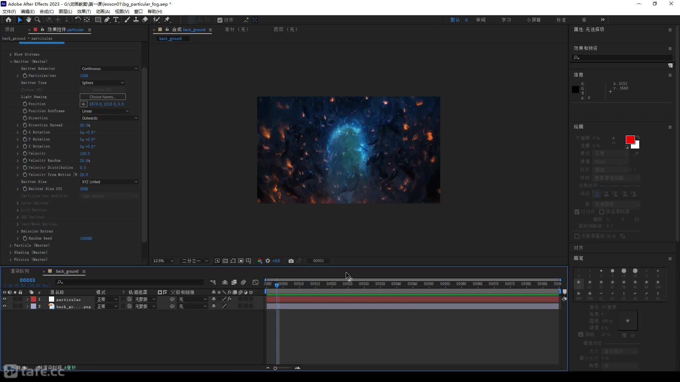Select the Hand tool
This screenshot has height=382, width=680.
click(29, 20)
